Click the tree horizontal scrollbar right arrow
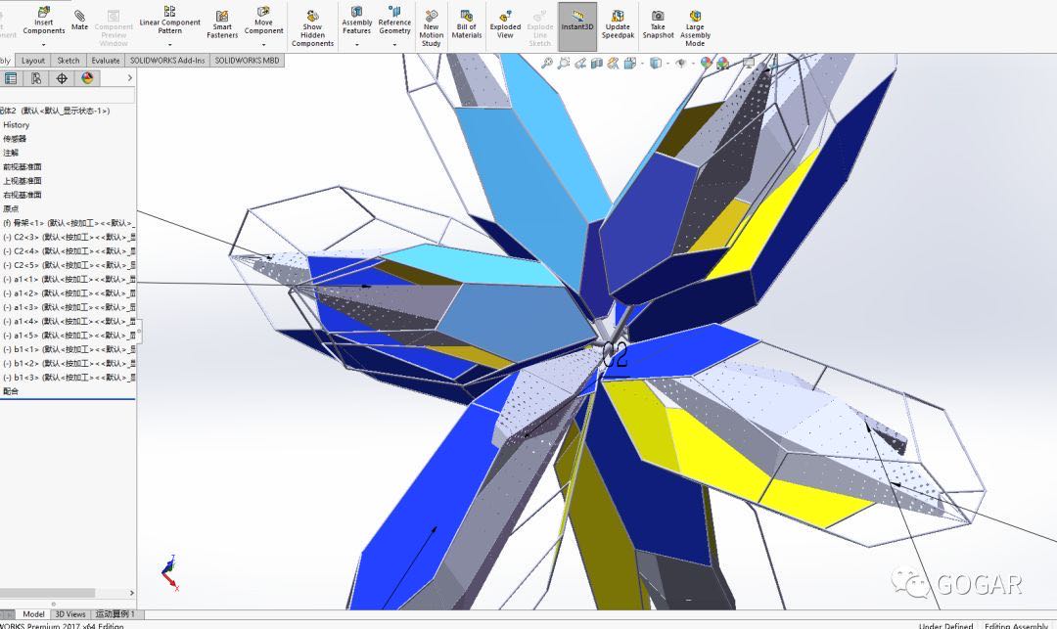Viewport: 1057px width, 629px height. (131, 593)
